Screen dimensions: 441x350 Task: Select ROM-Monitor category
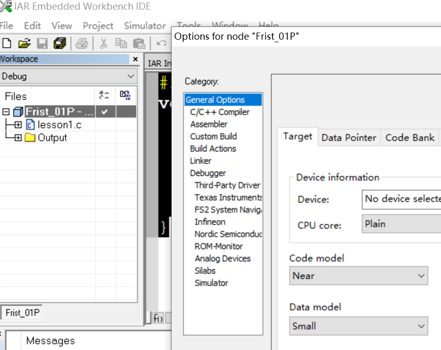218,246
